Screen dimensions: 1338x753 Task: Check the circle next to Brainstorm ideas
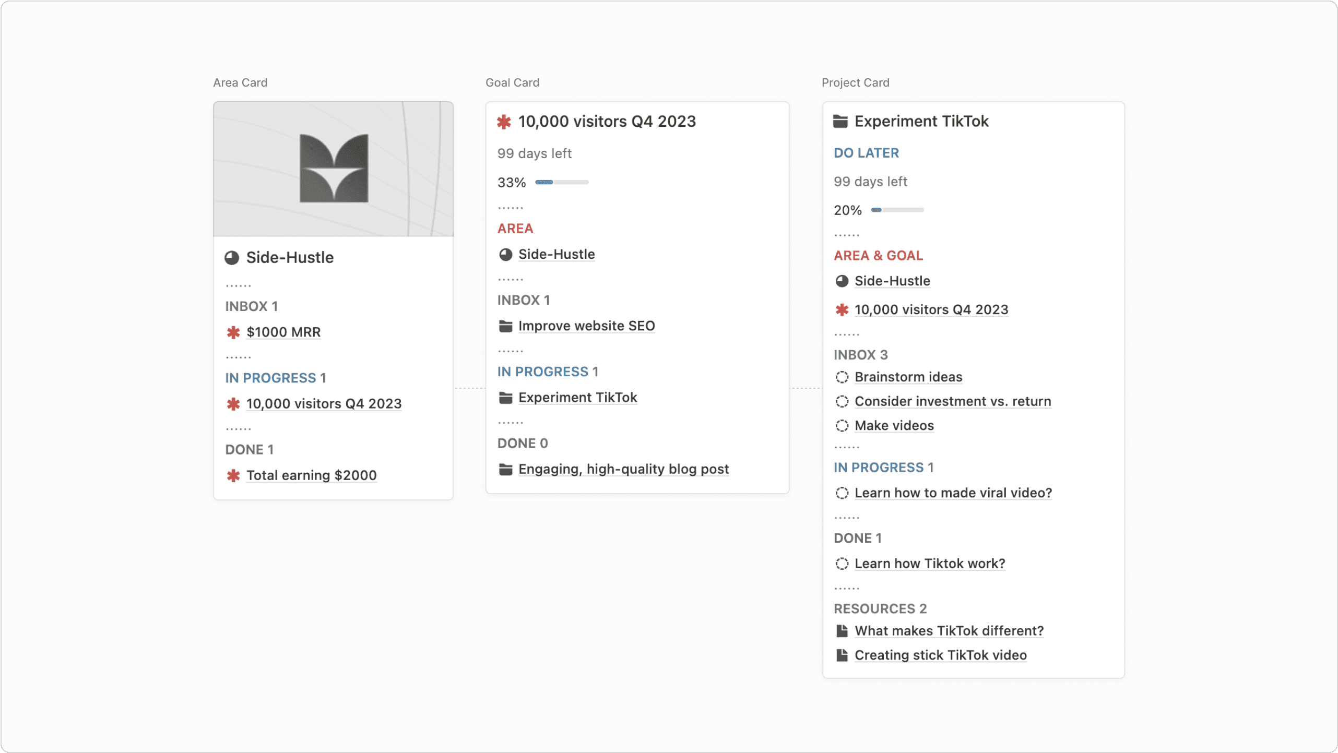[842, 377]
